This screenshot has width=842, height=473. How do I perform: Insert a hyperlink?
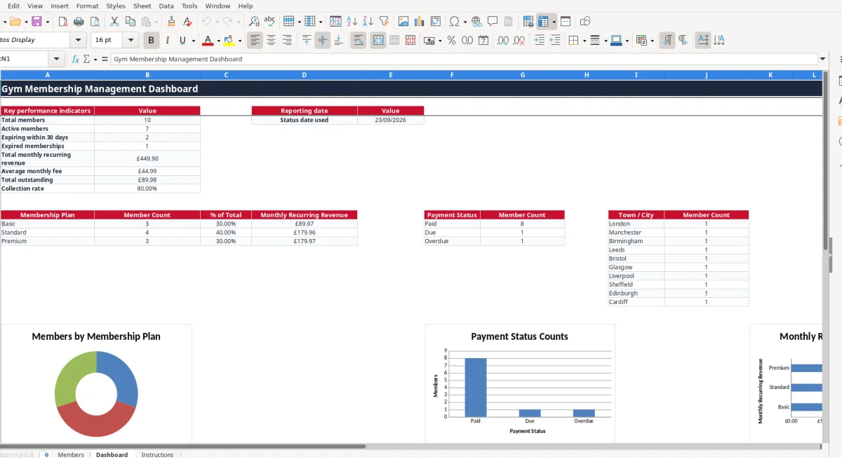(x=477, y=22)
